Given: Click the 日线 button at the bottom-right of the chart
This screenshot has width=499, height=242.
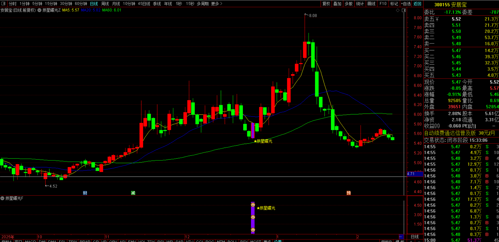Looking at the screenshot, I should 414,237.
